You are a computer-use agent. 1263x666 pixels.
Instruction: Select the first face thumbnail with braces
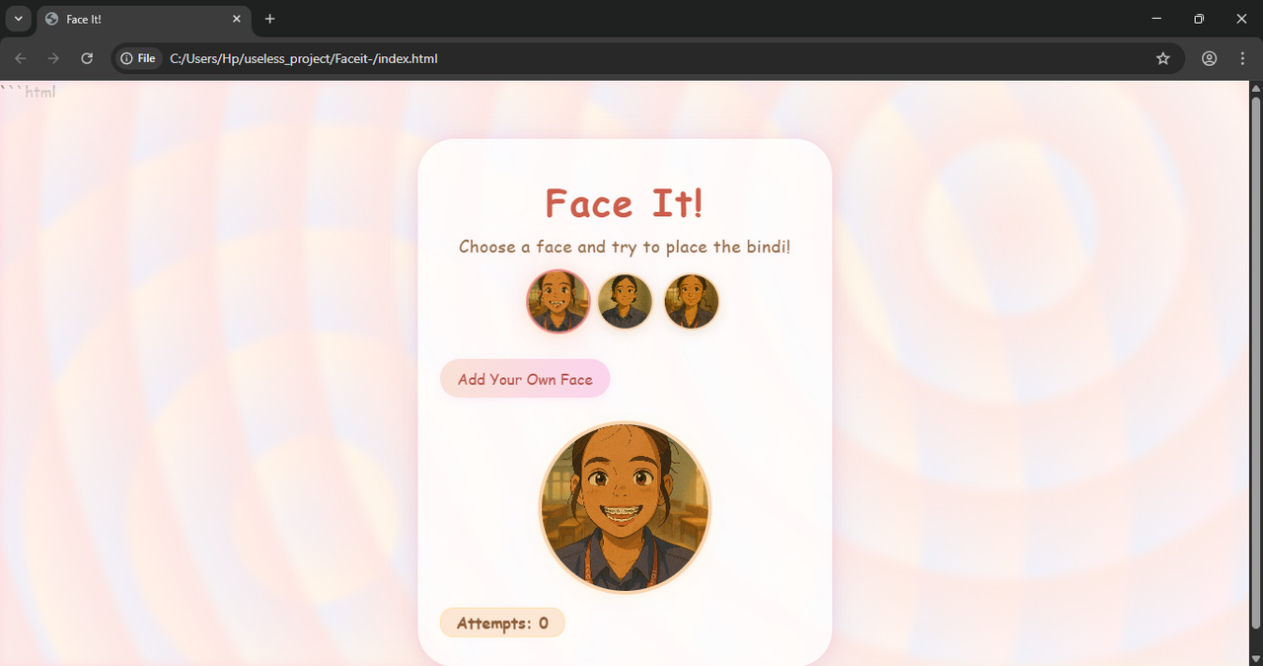tap(558, 302)
